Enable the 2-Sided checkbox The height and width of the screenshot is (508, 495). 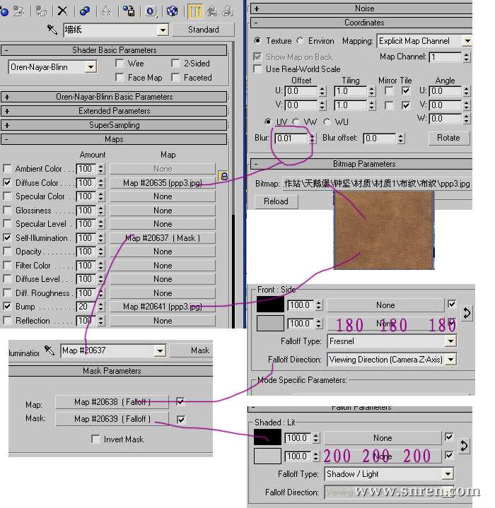(x=176, y=64)
